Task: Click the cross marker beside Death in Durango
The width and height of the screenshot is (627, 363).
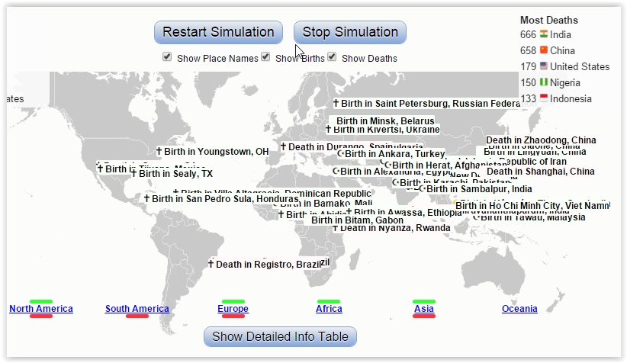Action: tap(283, 146)
